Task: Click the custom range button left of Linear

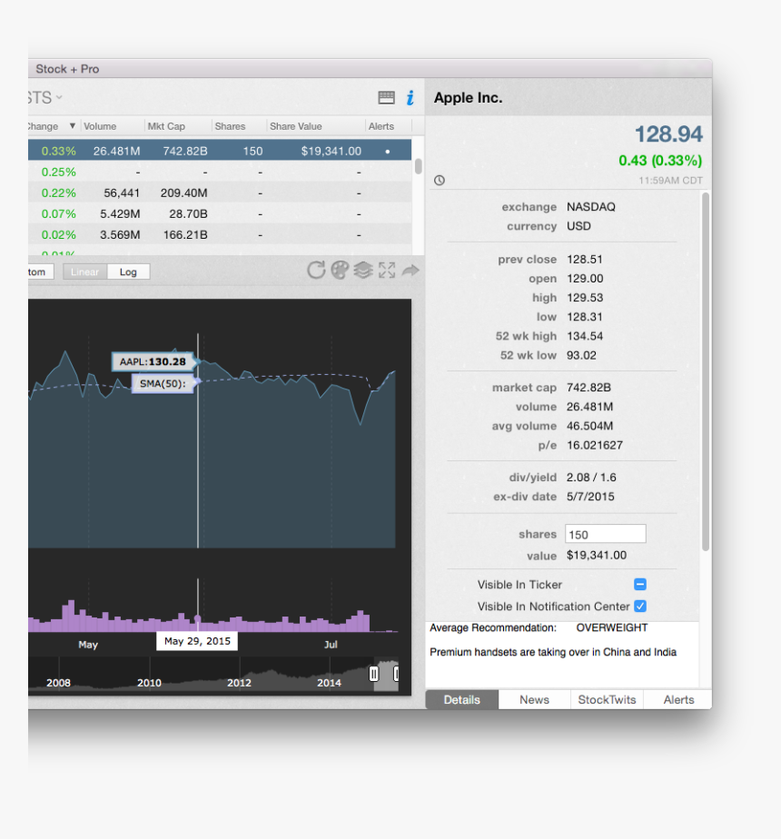Action: coord(41,271)
